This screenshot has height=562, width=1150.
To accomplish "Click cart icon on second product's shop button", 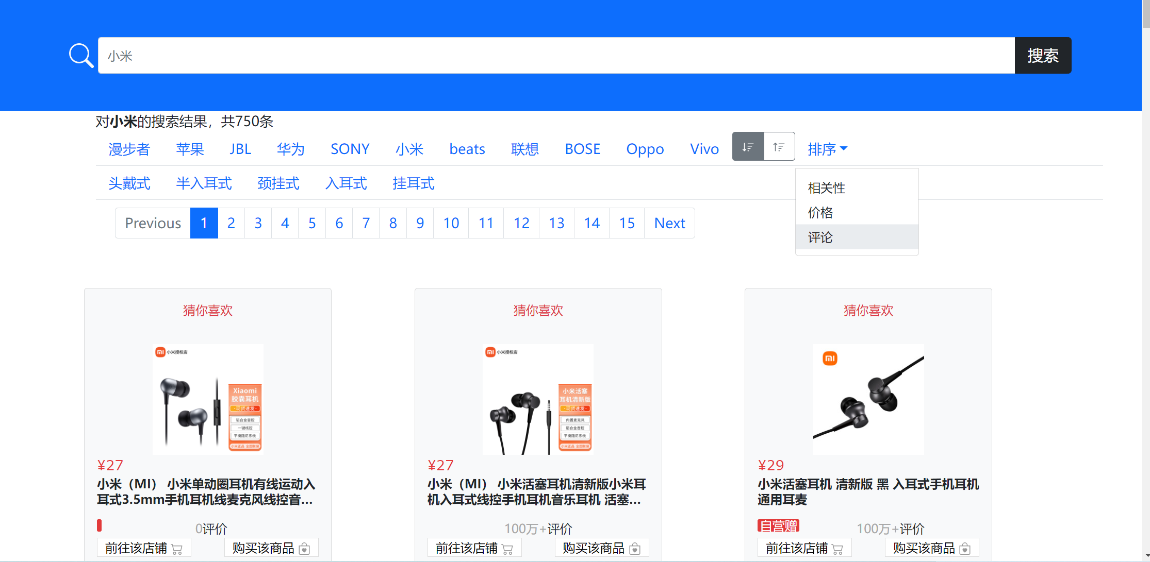I will click(508, 548).
